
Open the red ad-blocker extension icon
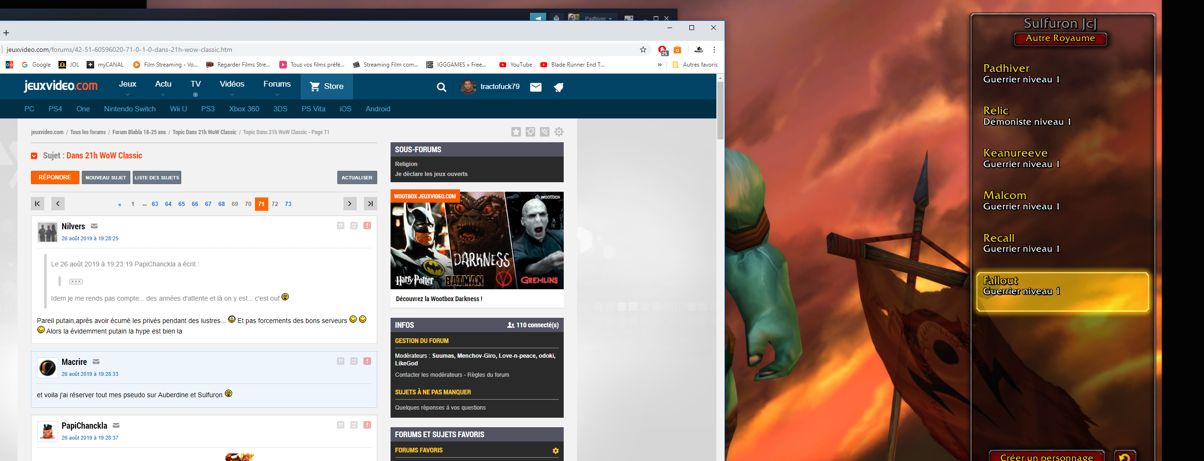663,49
